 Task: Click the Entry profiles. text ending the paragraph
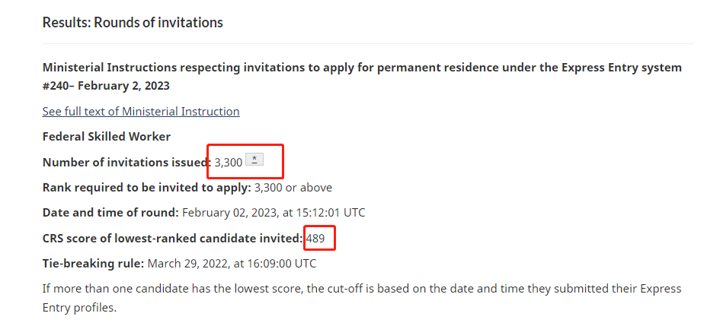click(x=79, y=308)
